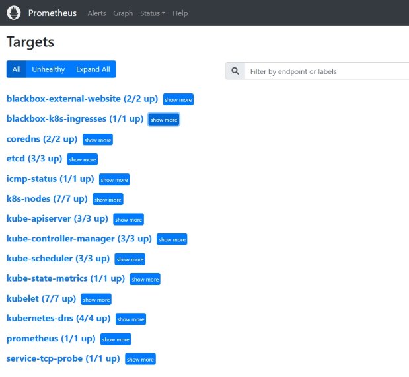Select the All targets filter
This screenshot has height=377, width=409.
(16, 69)
